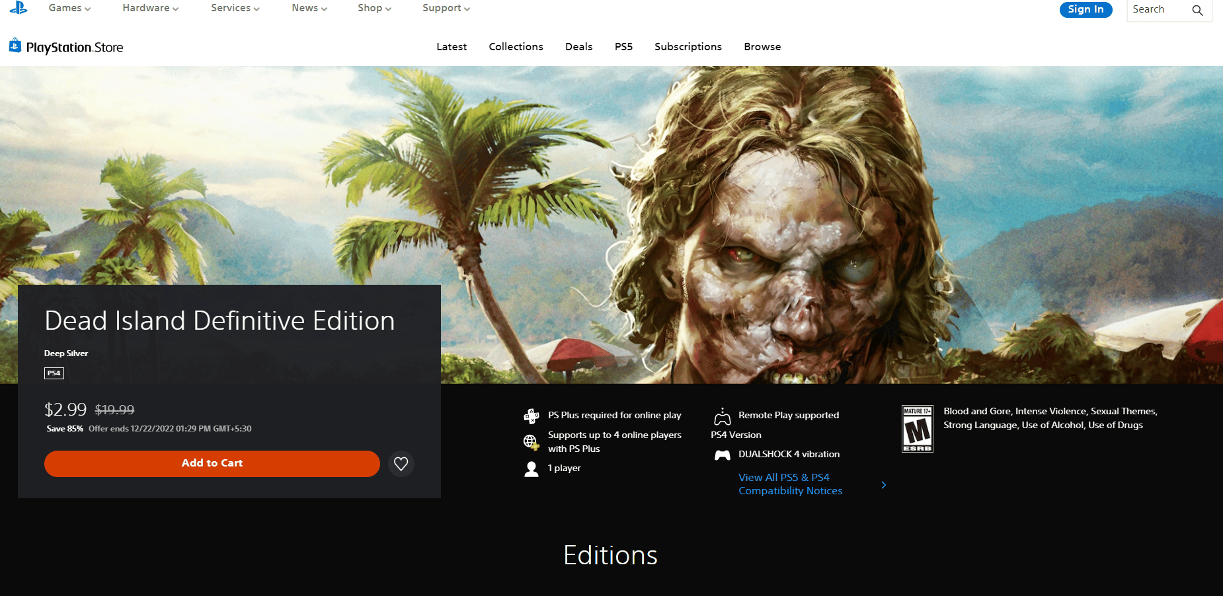Click the Editions section heading
Viewport: 1223px width, 596px height.
click(610, 556)
